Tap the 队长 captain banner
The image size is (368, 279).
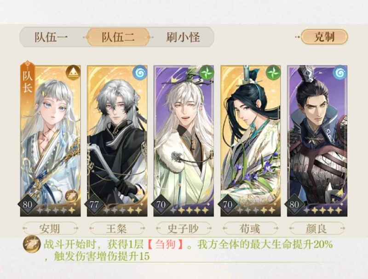pyautogui.click(x=27, y=80)
